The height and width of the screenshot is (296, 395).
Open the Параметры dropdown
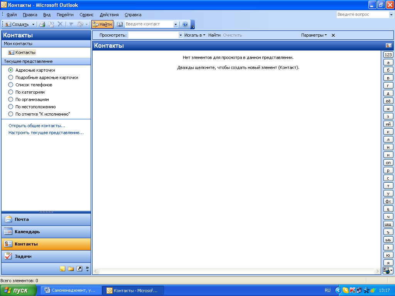coord(314,35)
